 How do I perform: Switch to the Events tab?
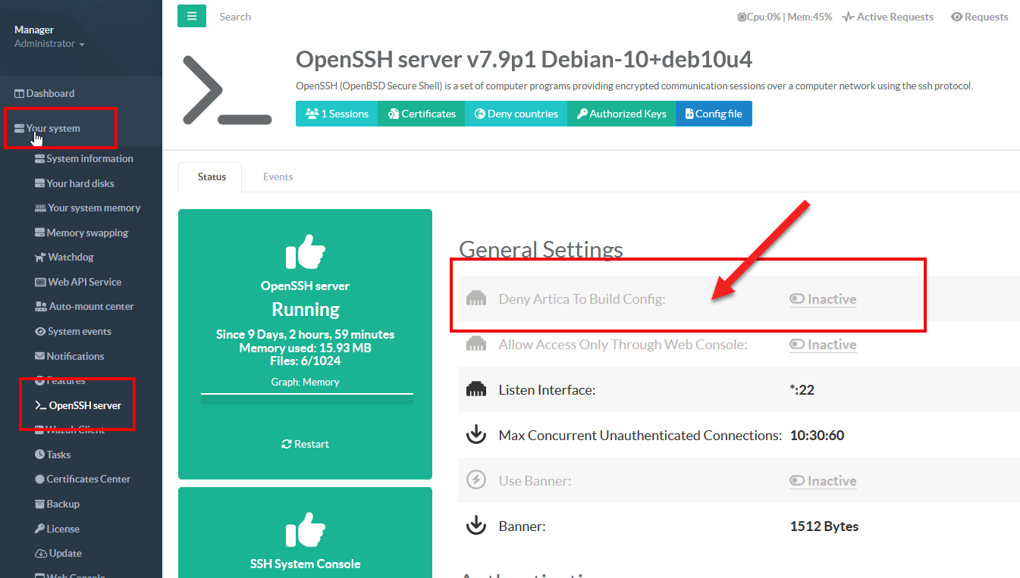pos(278,177)
